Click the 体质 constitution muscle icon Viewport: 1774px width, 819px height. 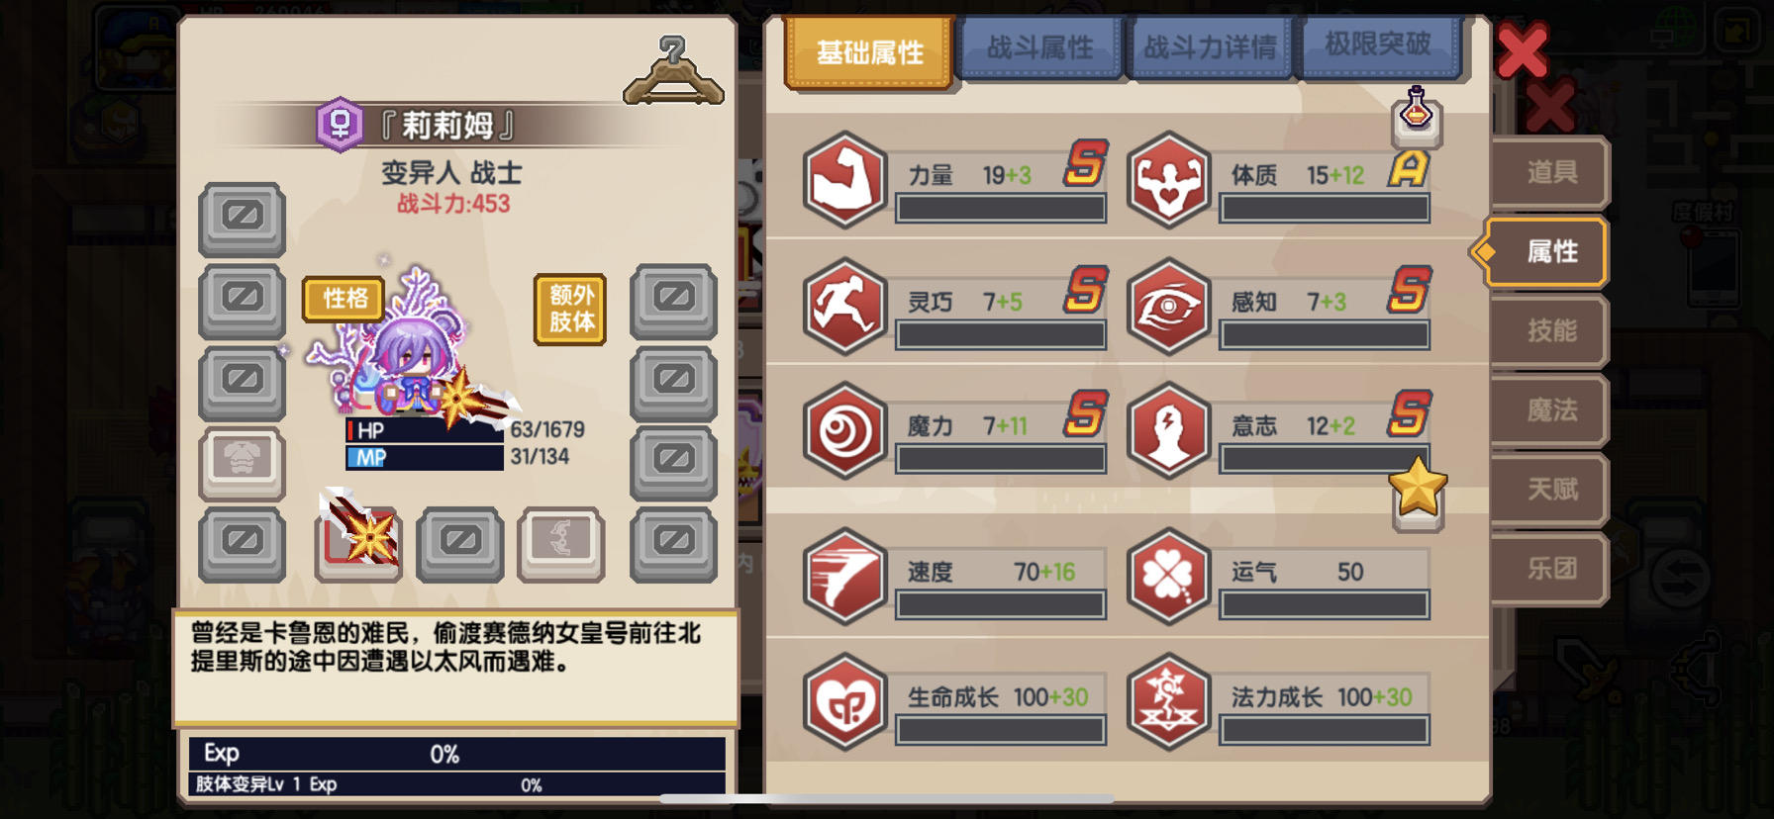coord(1168,179)
